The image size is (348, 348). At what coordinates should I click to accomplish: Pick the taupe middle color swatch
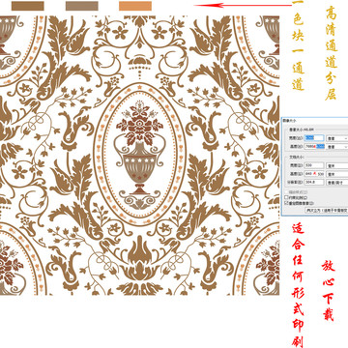click(82, 6)
